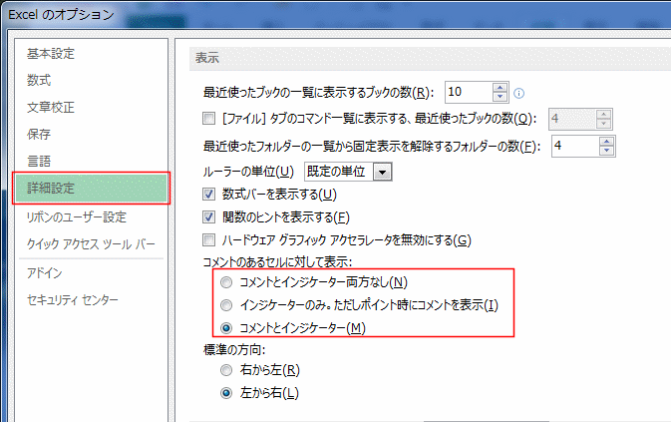The height and width of the screenshot is (422, 671).
Task: Click コメントのあるセルに対して表示 label
Action: [277, 261]
